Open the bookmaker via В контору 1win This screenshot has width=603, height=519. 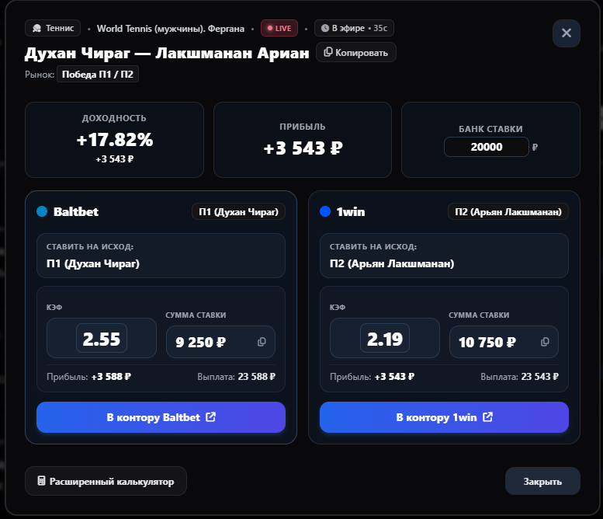(x=444, y=417)
